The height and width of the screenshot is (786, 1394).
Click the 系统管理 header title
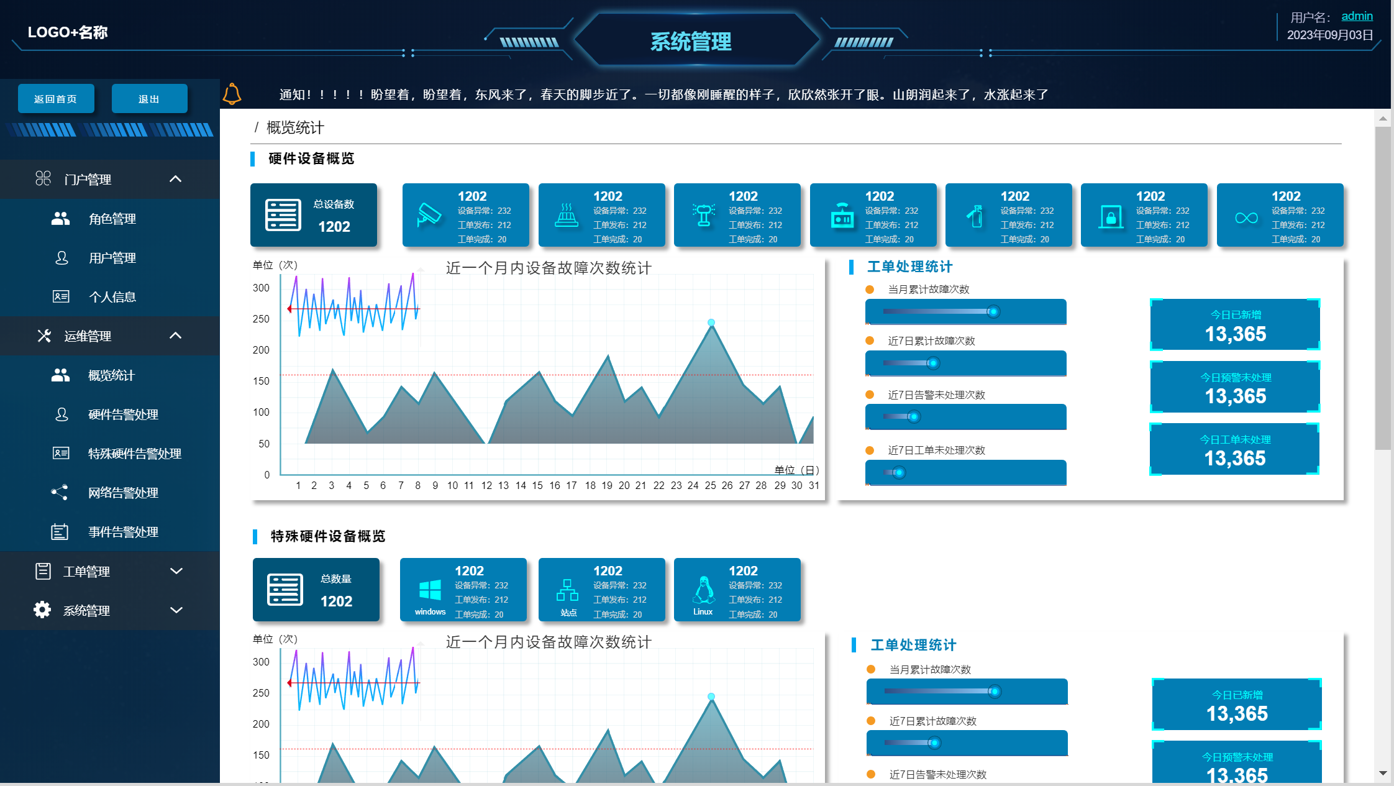[x=691, y=42]
